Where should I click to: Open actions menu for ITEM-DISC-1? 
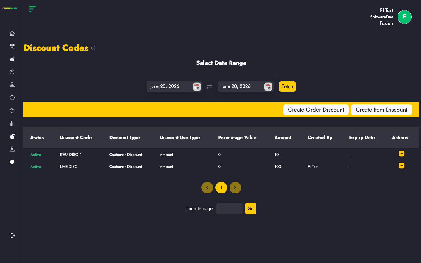coord(401,154)
